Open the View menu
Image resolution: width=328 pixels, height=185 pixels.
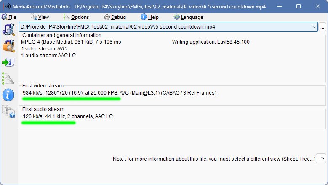40,17
